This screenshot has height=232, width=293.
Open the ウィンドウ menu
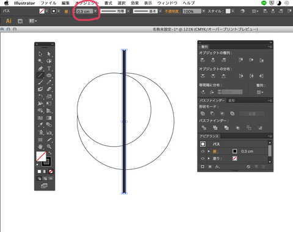pyautogui.click(x=167, y=3)
